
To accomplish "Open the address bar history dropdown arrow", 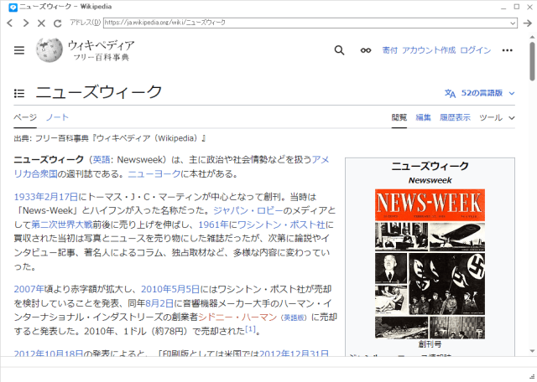I will 513,23.
